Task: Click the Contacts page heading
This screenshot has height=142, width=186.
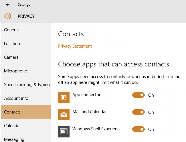Action: click(x=71, y=34)
